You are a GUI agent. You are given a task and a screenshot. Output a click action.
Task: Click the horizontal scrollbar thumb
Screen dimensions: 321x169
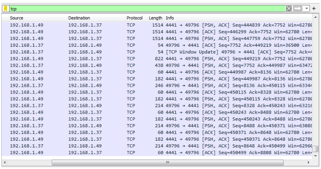(167, 163)
